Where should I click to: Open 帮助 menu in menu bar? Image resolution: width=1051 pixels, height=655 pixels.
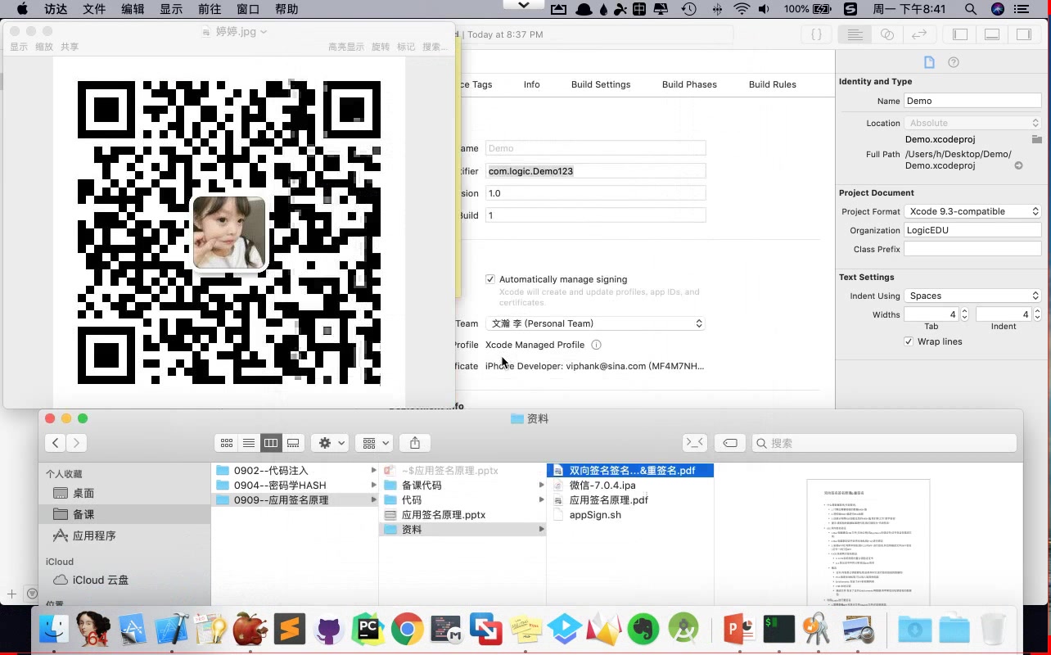coord(286,9)
